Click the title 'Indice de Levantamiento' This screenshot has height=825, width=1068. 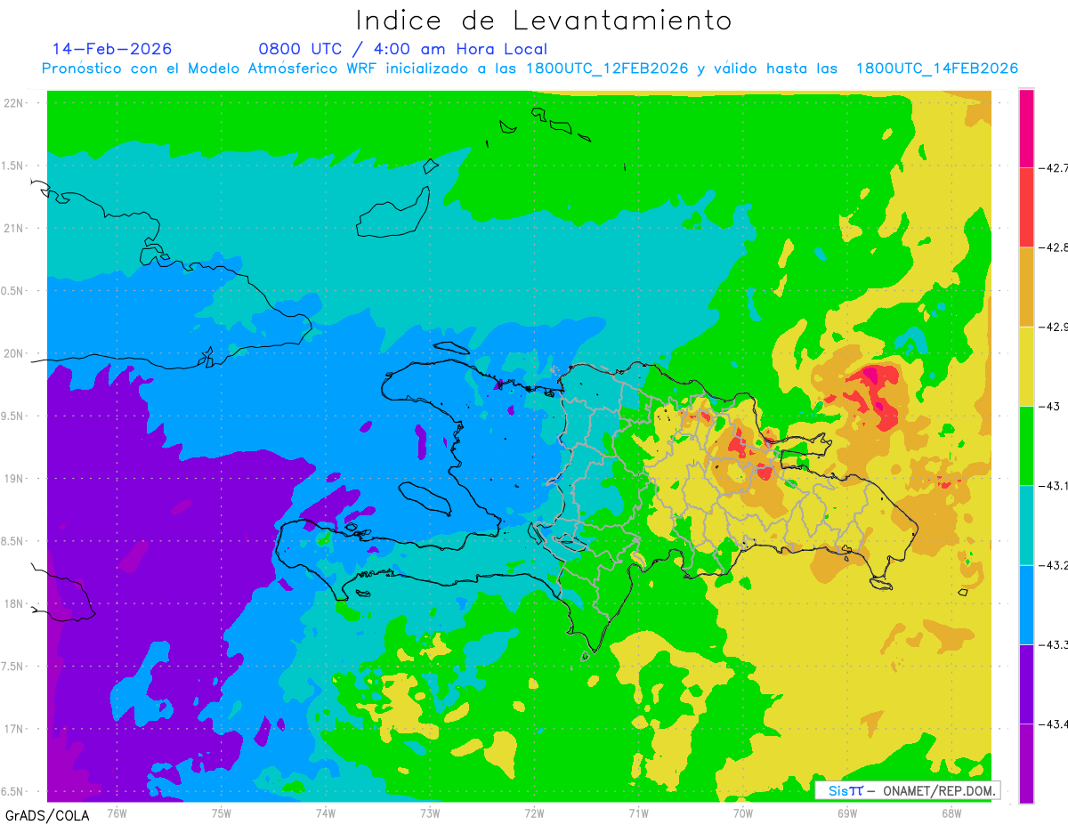pos(544,20)
